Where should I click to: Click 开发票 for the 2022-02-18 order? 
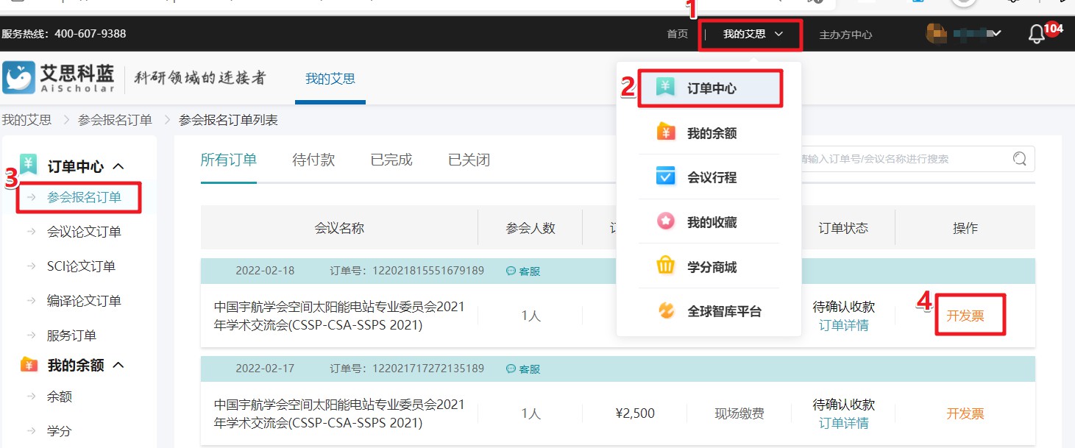(x=965, y=316)
